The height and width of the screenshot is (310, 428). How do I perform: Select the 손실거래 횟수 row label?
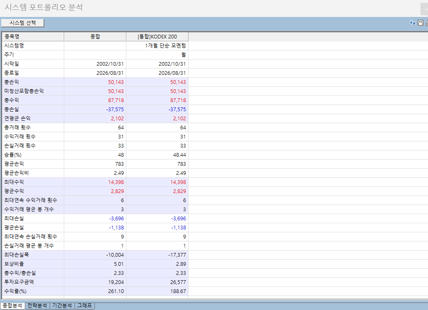point(20,146)
